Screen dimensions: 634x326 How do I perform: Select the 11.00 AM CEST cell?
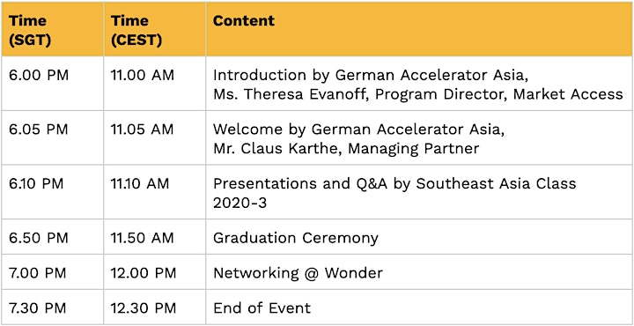click(154, 84)
